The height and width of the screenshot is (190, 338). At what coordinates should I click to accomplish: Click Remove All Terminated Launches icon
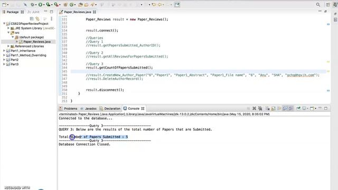(260, 108)
